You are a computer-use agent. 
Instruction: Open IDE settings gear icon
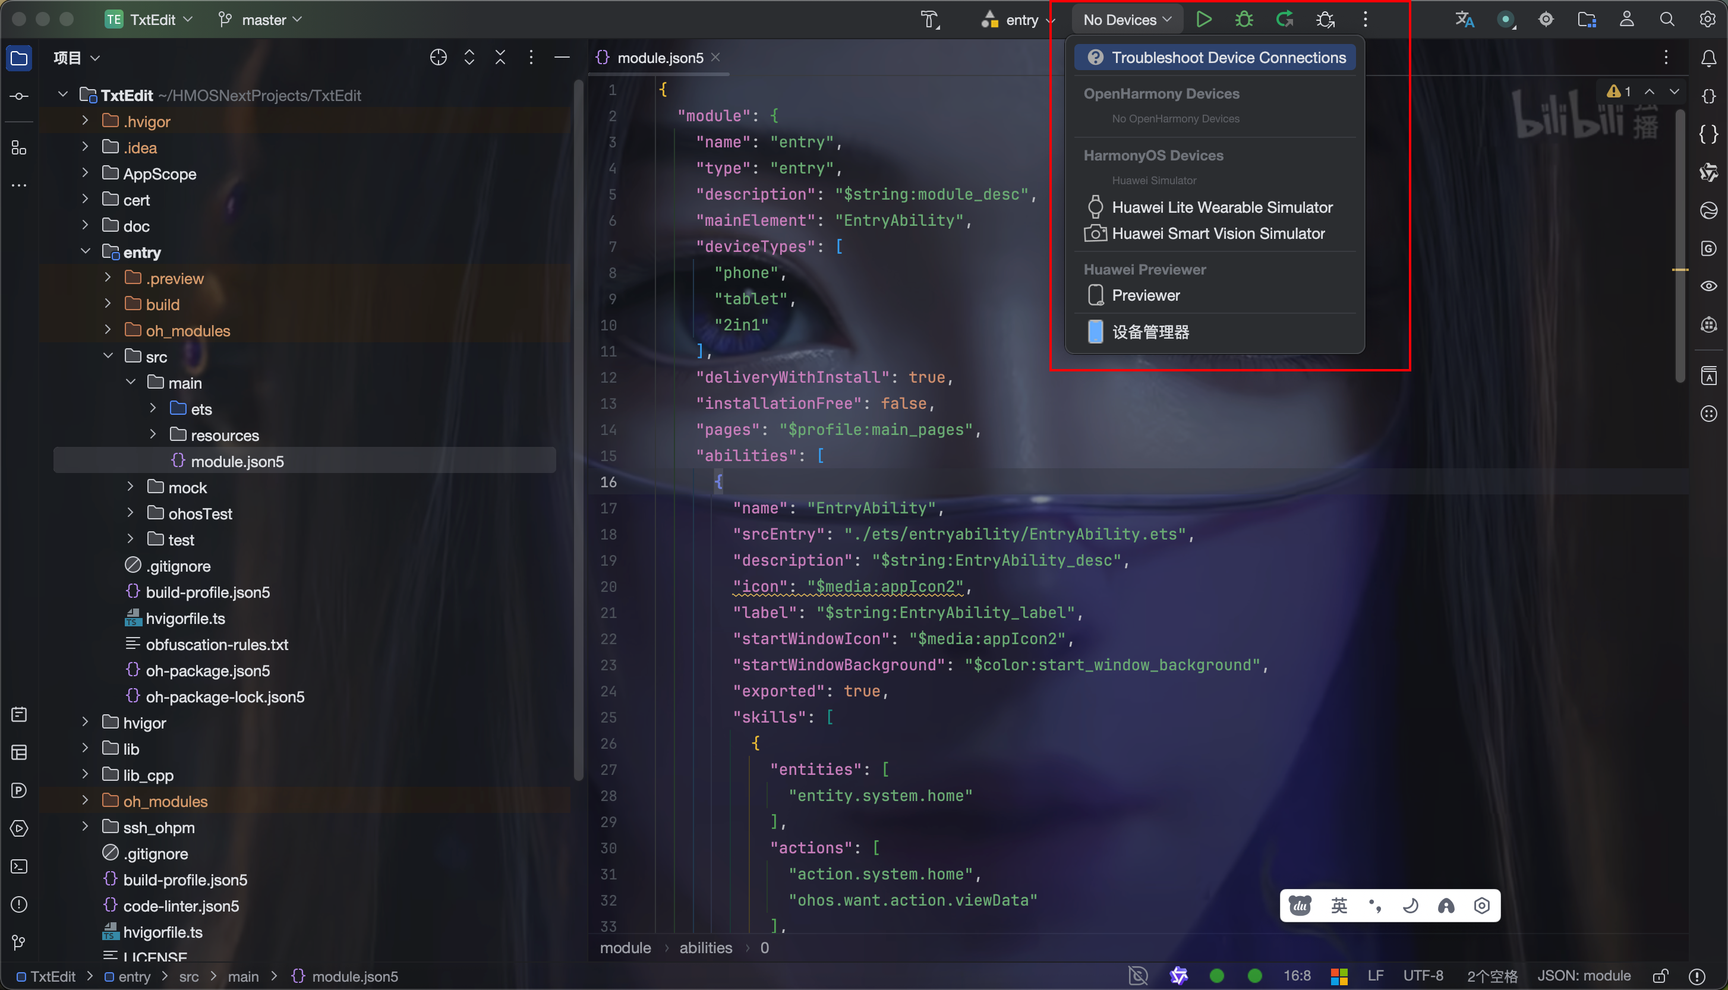tap(1707, 19)
